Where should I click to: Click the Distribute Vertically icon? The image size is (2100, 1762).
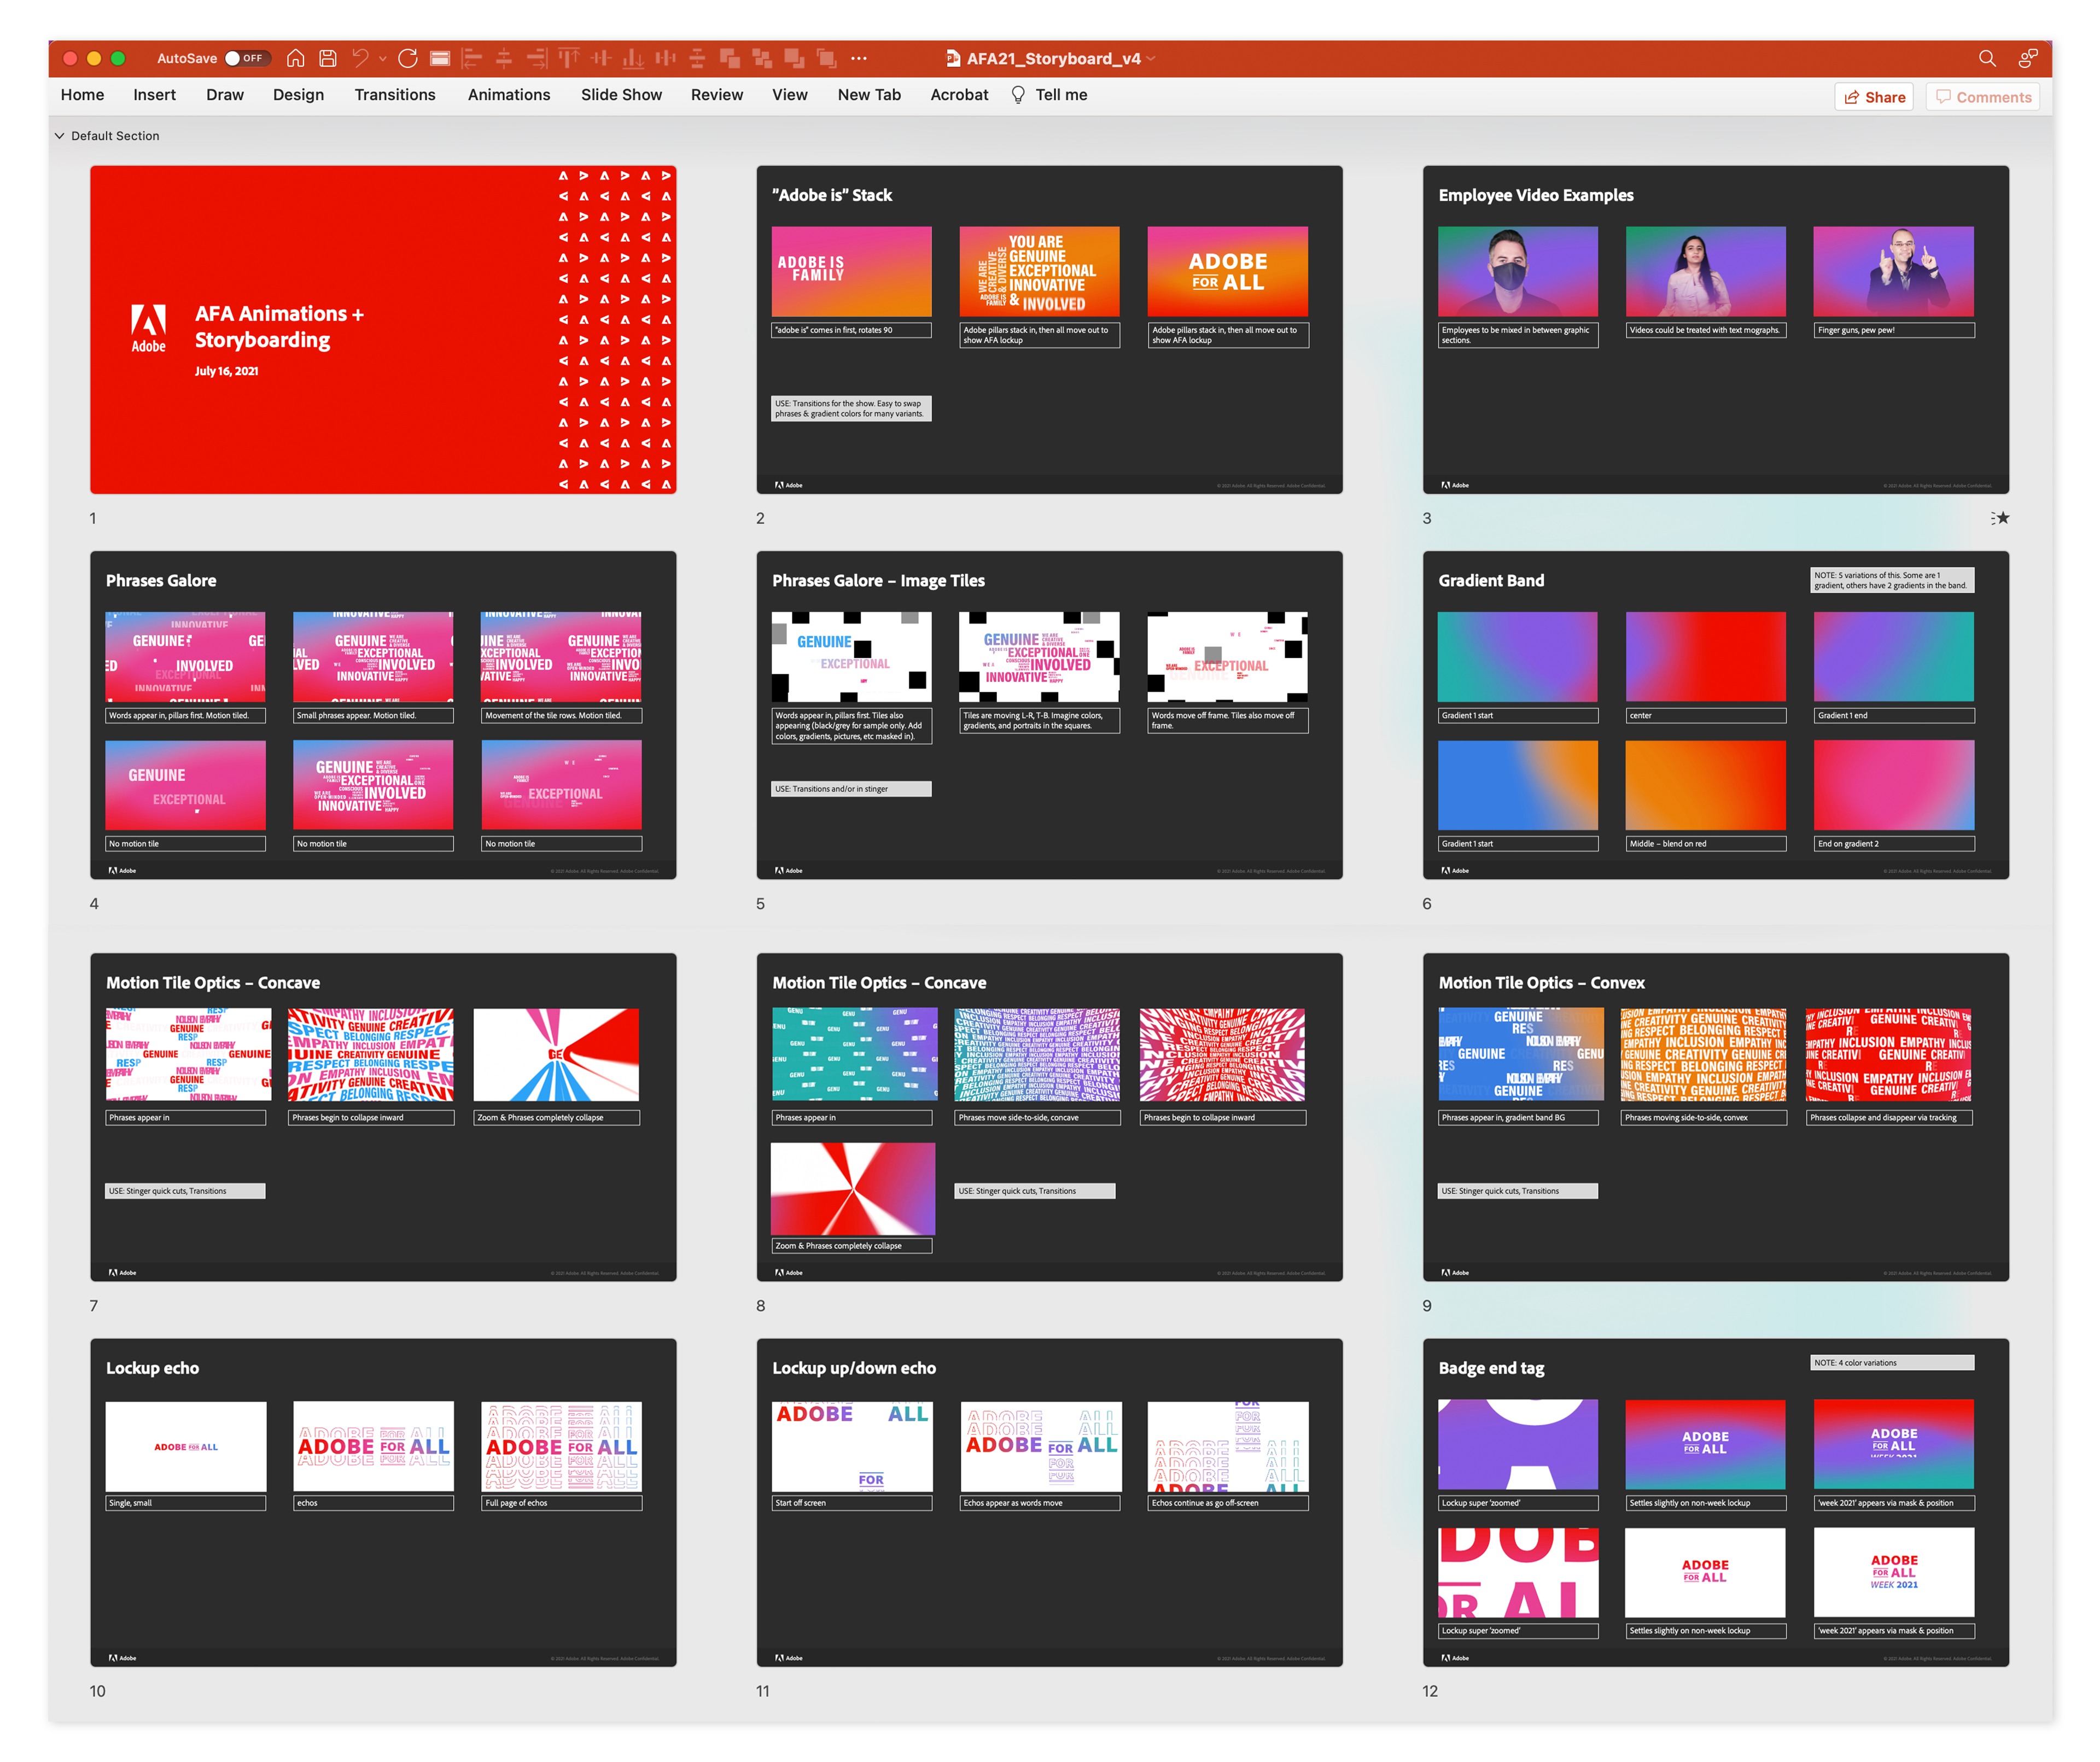698,58
